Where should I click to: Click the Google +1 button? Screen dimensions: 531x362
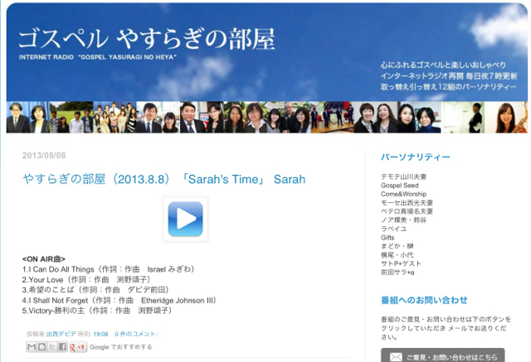[x=78, y=346]
